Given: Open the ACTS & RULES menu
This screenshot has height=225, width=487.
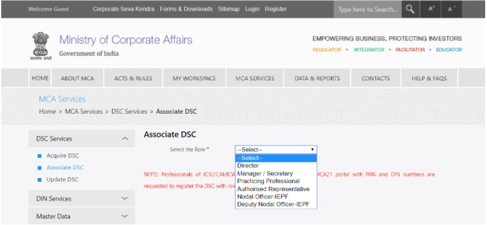Looking at the screenshot, I should click(133, 79).
